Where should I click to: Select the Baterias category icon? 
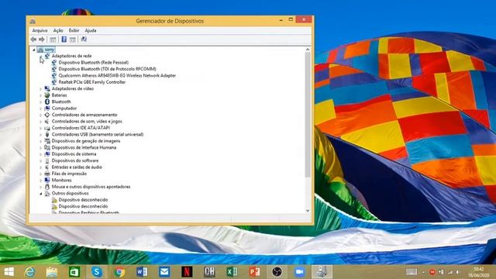47,95
